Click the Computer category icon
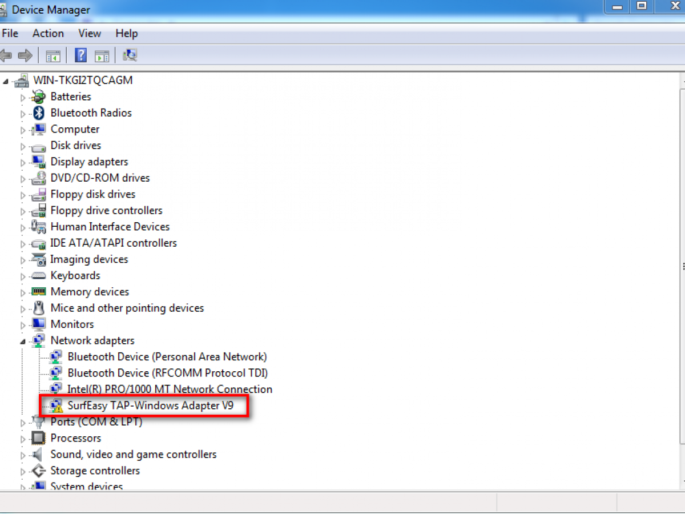Image resolution: width=685 pixels, height=514 pixels. pos(39,129)
